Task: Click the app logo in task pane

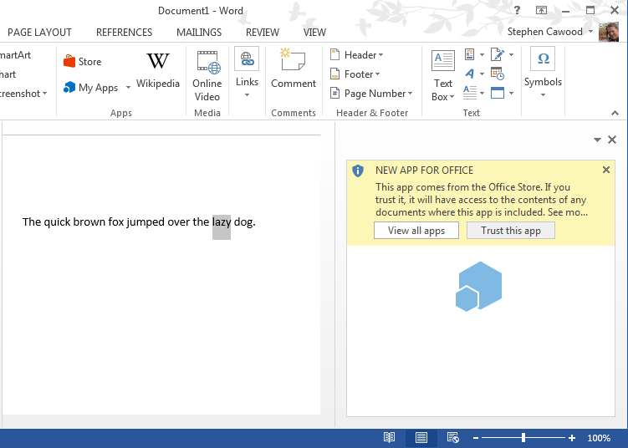Action: click(x=478, y=286)
